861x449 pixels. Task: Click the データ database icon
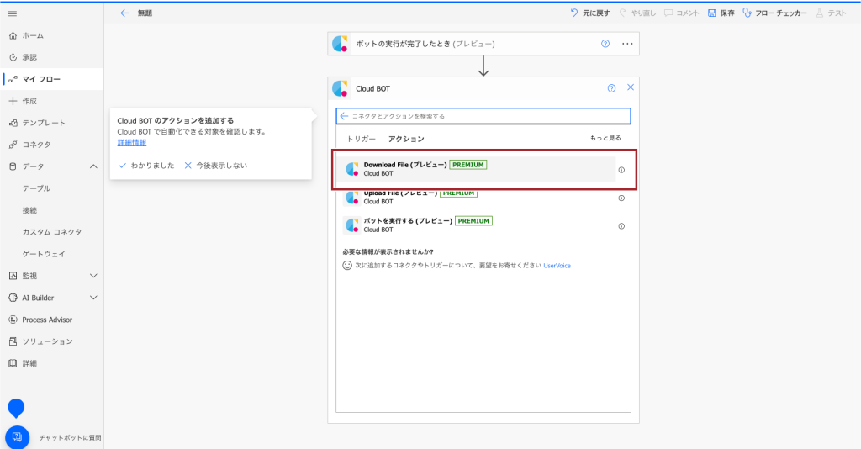(x=13, y=166)
